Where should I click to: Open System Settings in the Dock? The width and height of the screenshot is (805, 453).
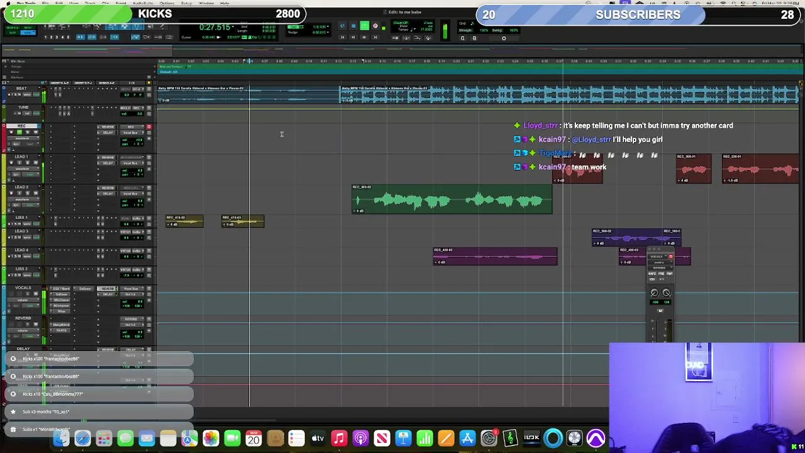point(489,438)
